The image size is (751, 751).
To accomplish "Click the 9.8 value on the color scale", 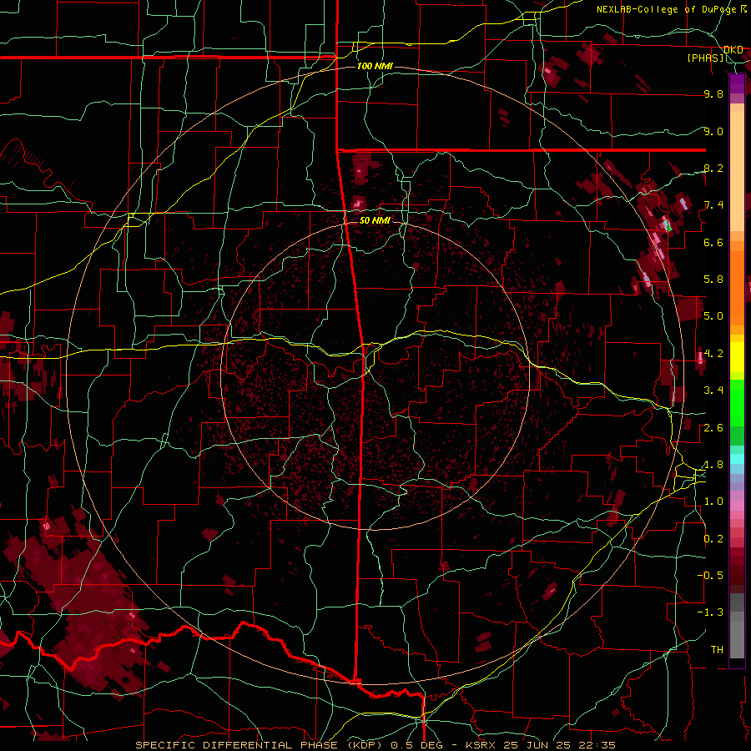I will tap(713, 93).
